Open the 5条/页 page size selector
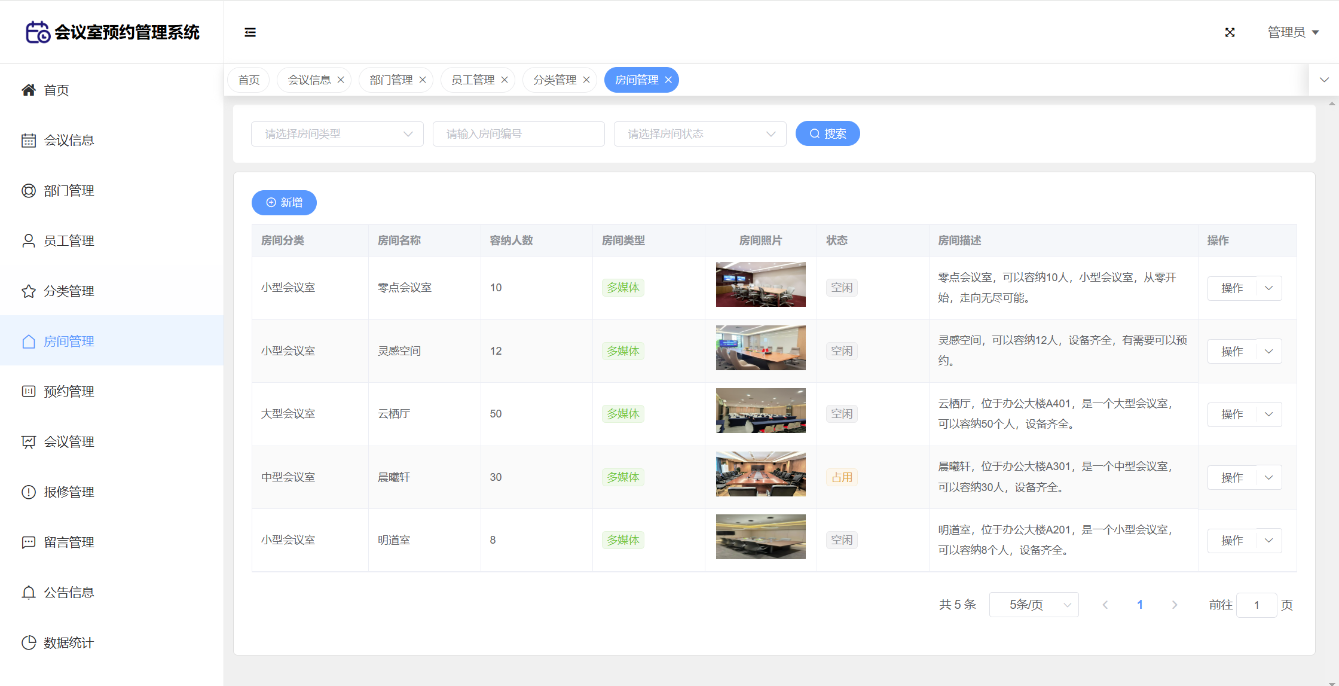The height and width of the screenshot is (686, 1339). point(1034,605)
